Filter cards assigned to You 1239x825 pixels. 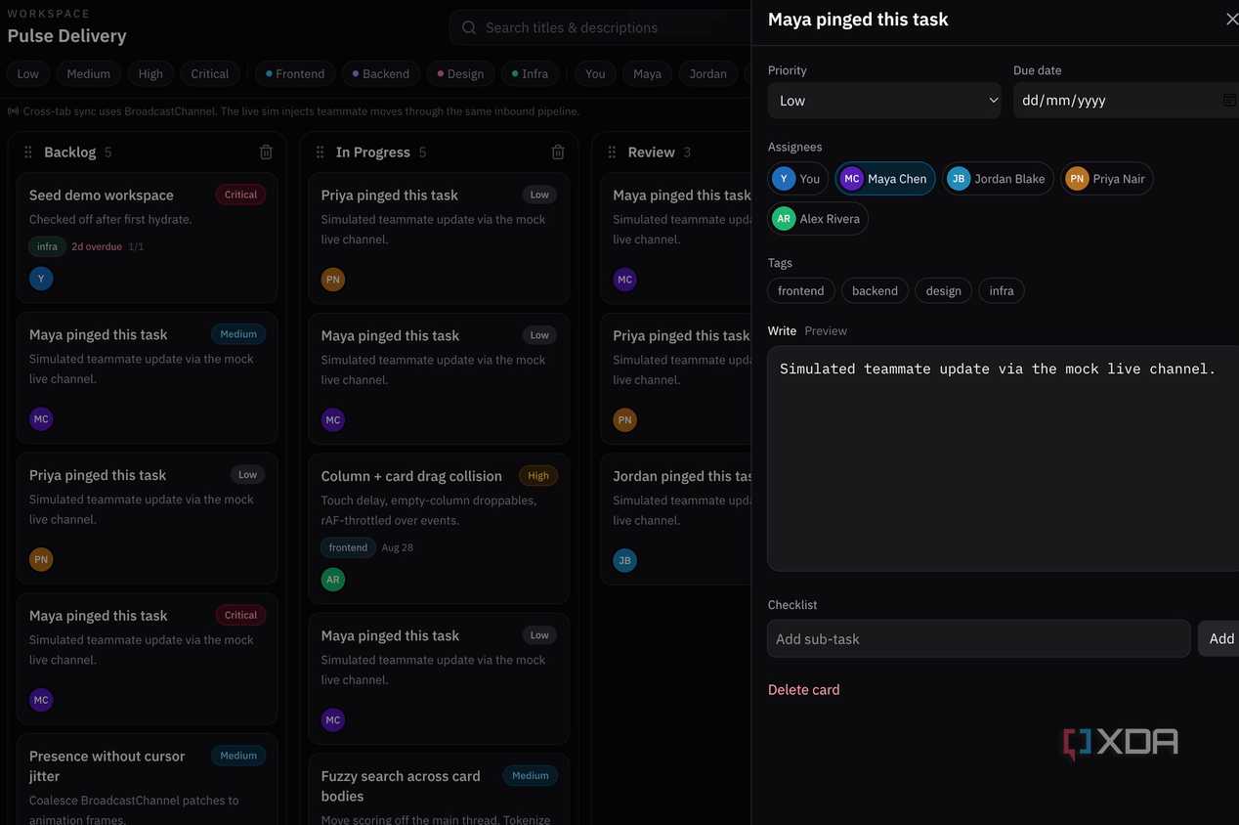595,73
